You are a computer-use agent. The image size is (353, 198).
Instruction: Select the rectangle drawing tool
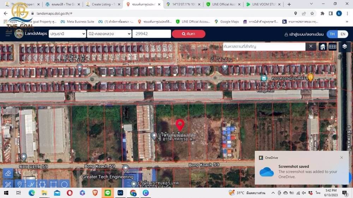point(53,184)
